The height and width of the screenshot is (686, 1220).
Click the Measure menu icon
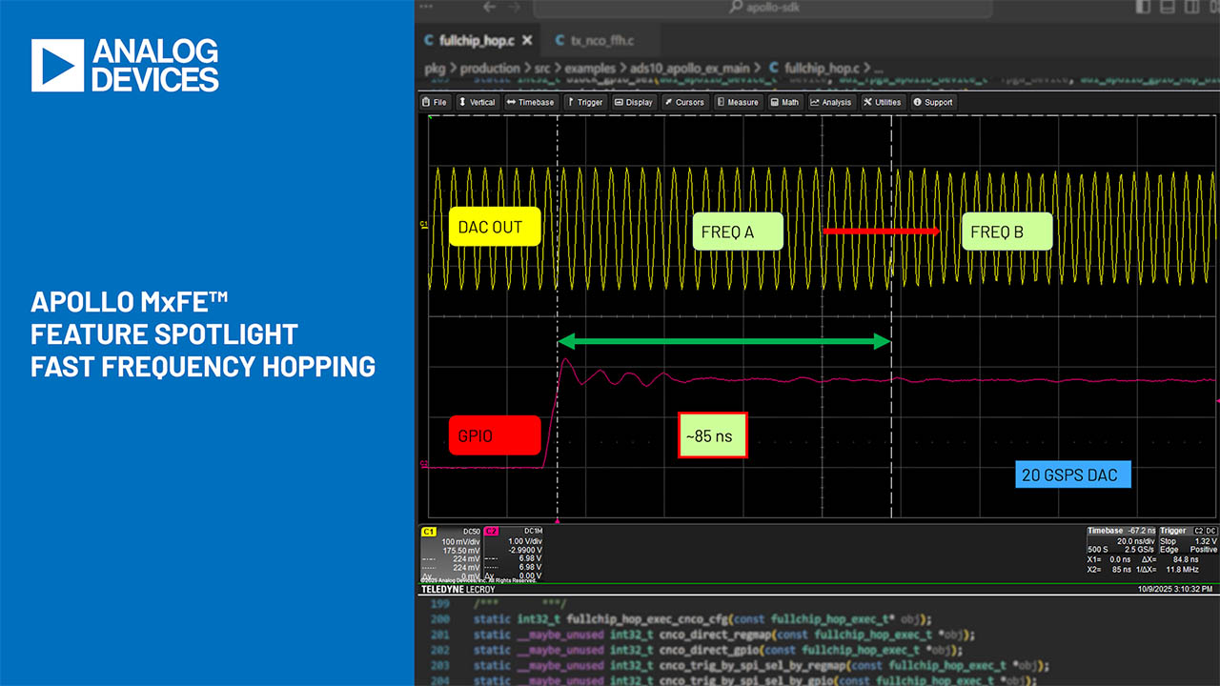[721, 102]
